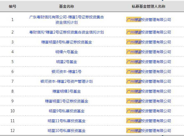Click the 编号 column header
Screen dimensions: 184x136
coord(13,6)
